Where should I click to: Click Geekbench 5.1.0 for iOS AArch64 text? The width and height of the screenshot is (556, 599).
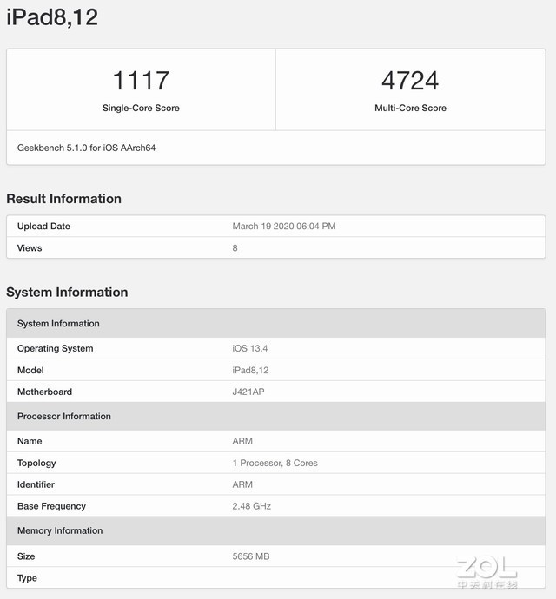coord(86,148)
